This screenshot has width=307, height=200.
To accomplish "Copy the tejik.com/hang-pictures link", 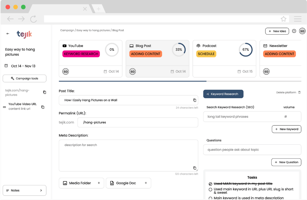I will click(45, 92).
